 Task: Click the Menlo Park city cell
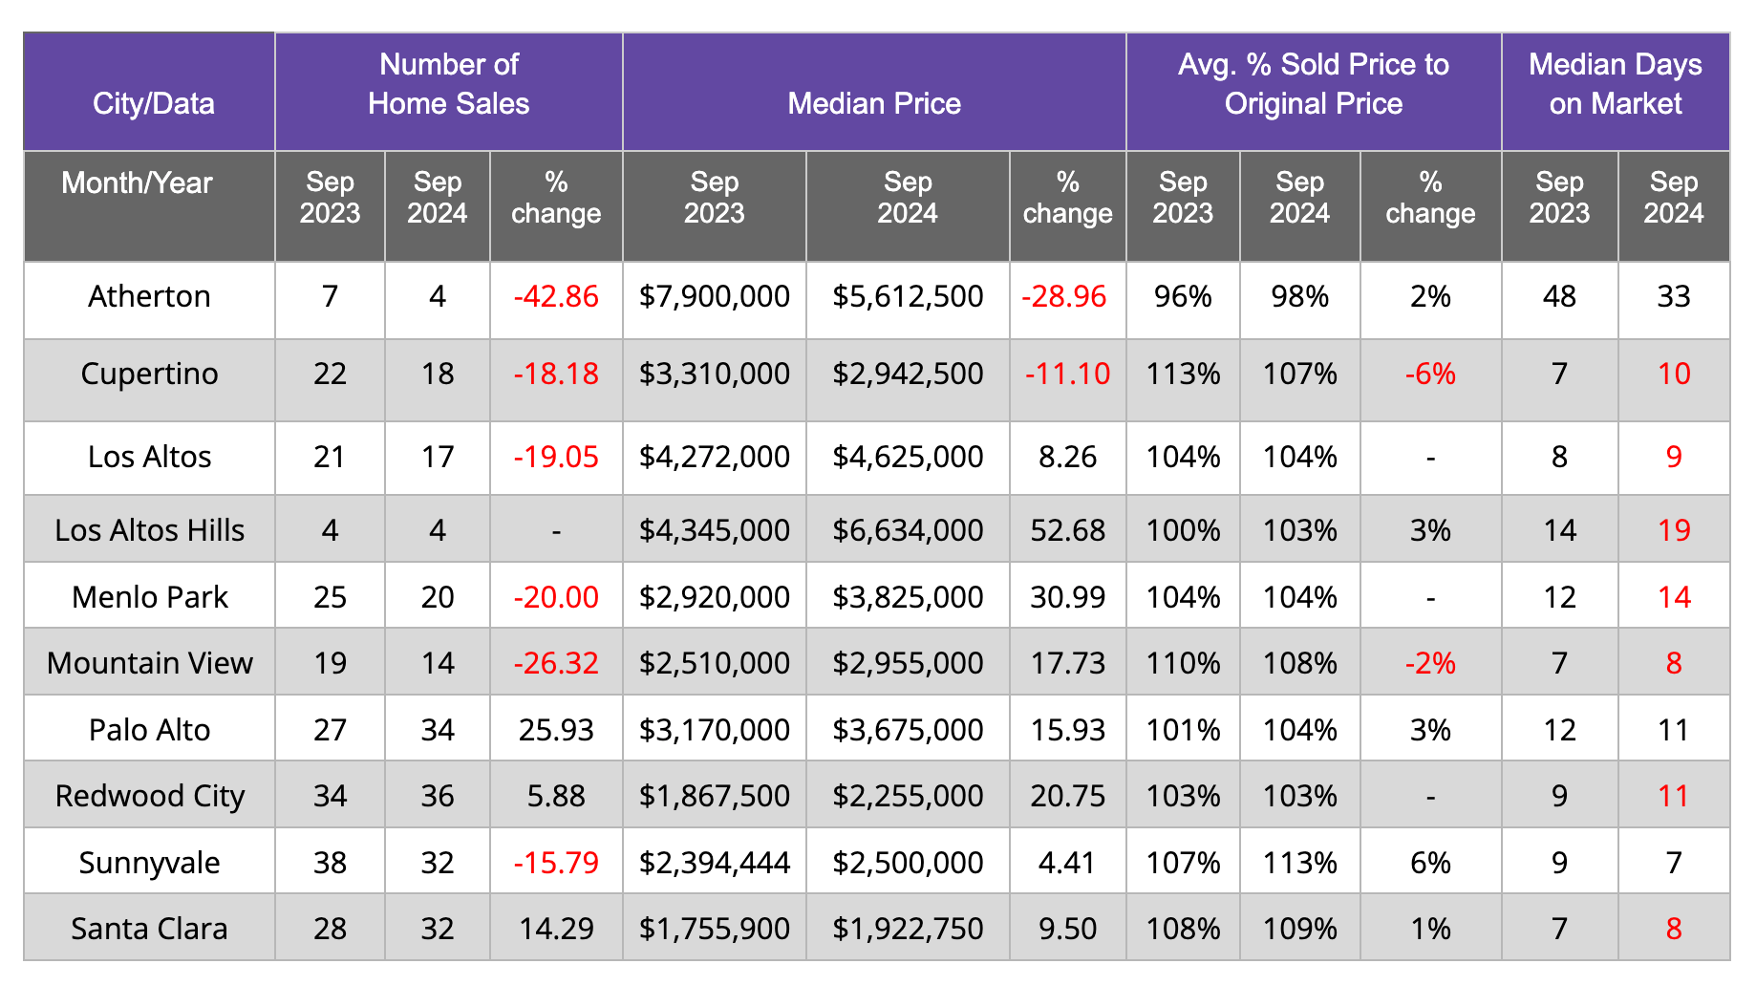click(149, 597)
